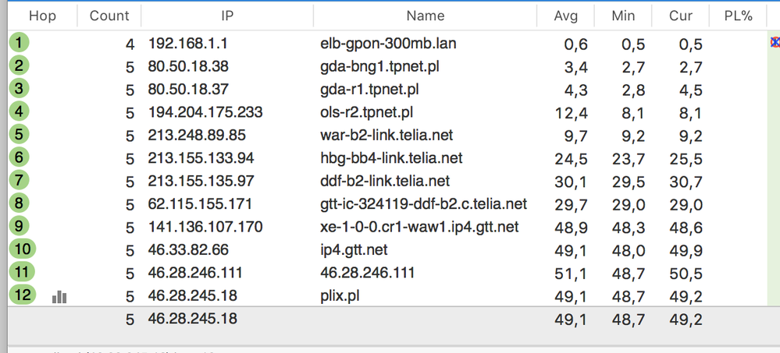Click the Min column header
Image resolution: width=780 pixels, height=353 pixels.
coord(623,16)
